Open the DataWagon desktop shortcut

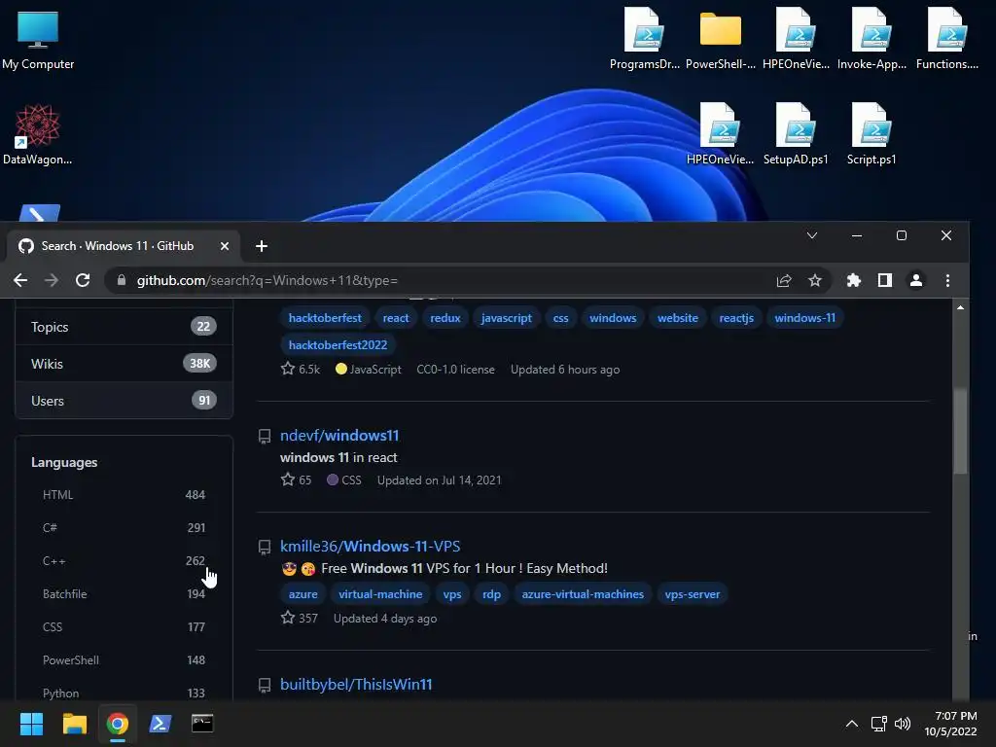[x=38, y=134]
